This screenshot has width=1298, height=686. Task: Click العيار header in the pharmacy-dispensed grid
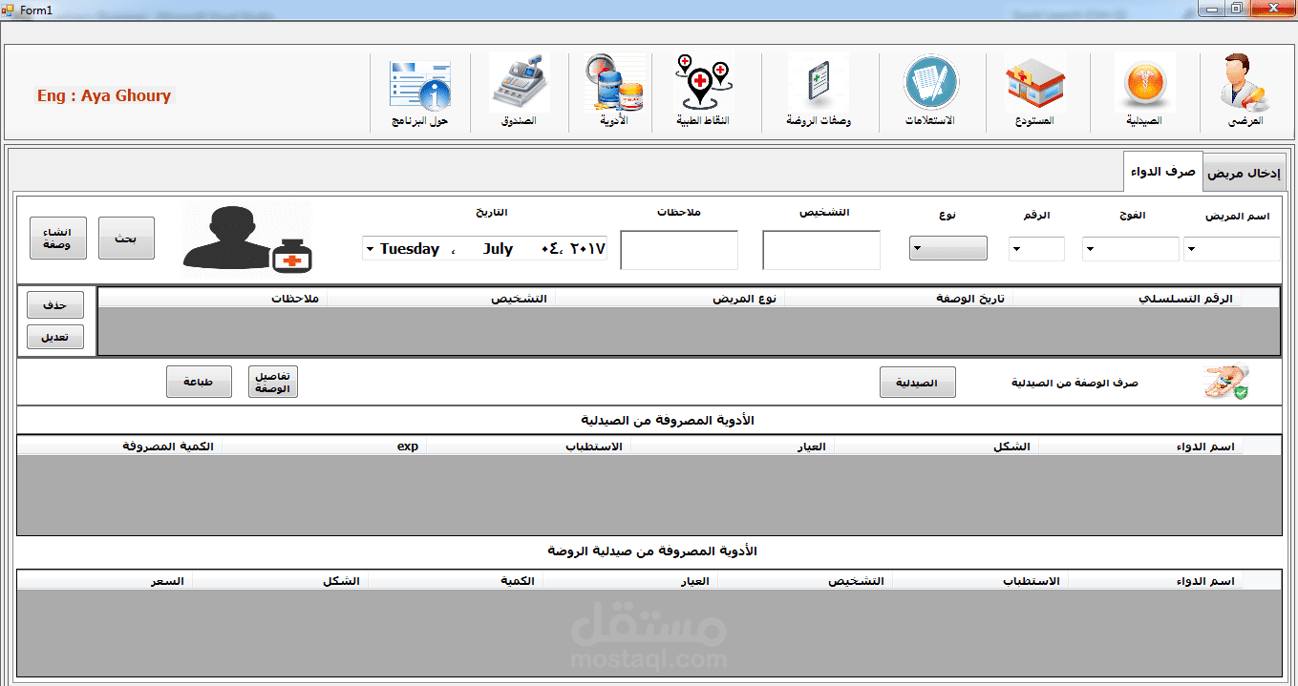pos(732,447)
